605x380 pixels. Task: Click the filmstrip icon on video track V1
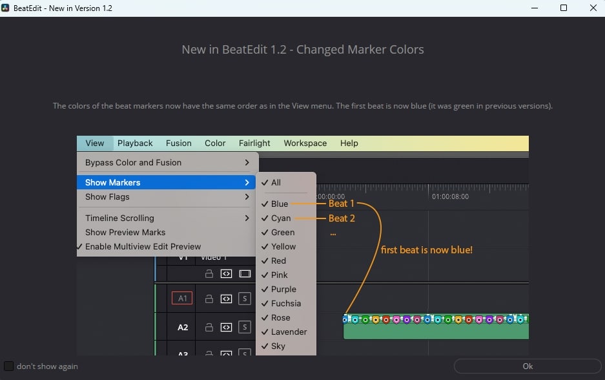245,274
